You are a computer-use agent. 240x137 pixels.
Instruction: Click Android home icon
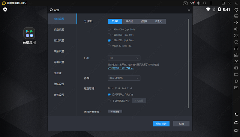click(236, 122)
